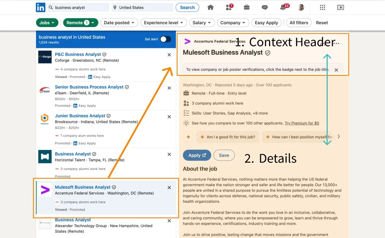Dismiss the Junior Business Analyst job

[169, 117]
